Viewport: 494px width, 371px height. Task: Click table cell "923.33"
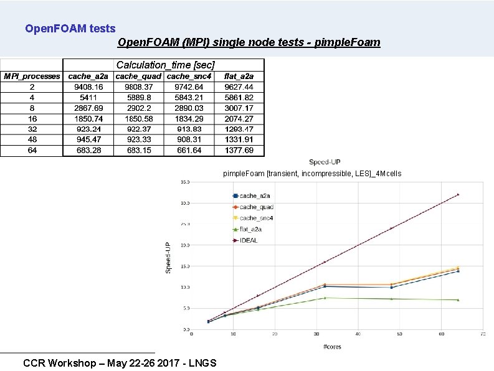(139, 139)
